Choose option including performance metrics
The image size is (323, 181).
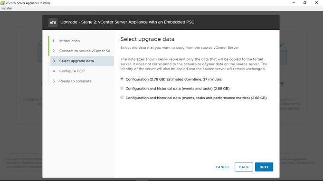coord(122,98)
